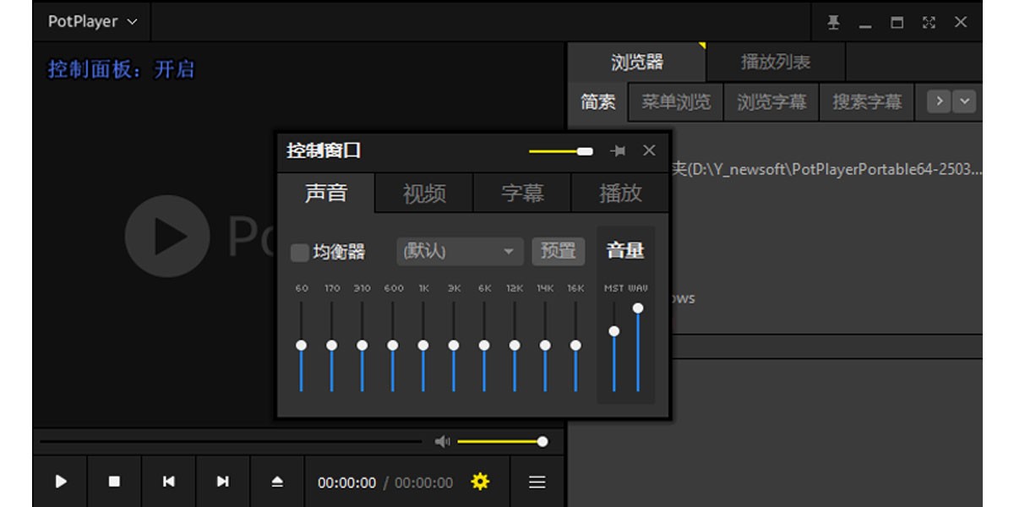
Task: Enable the 均衡器 equalizer checkbox
Action: (x=300, y=251)
